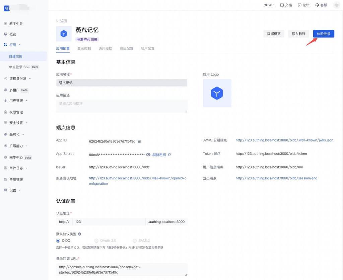Click the help icon next to 默认协议类型

point(80,234)
